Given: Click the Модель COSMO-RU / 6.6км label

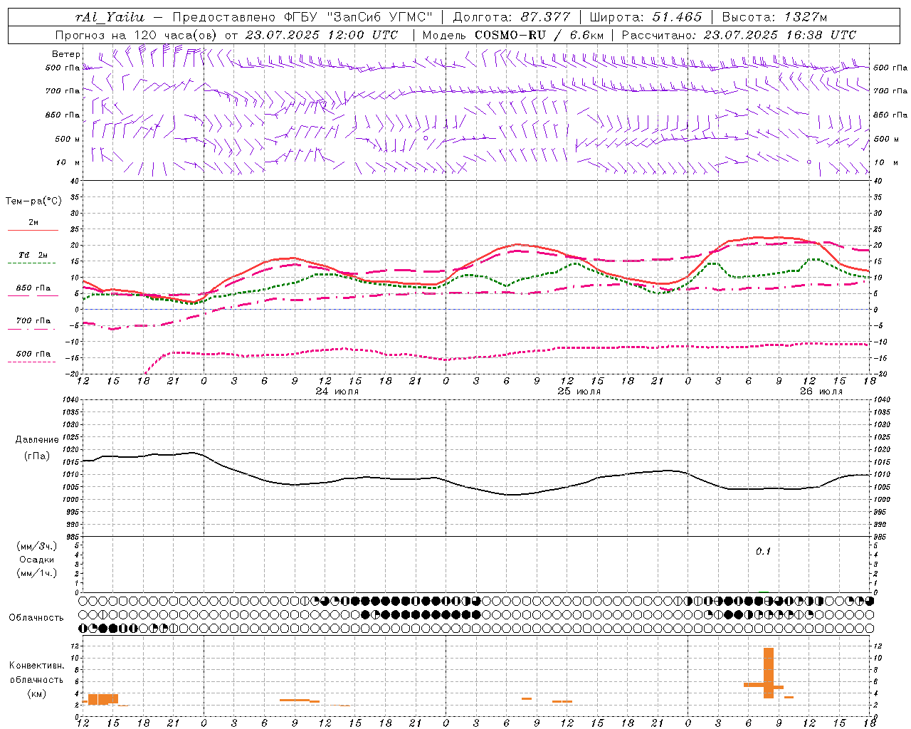Looking at the screenshot, I should click(513, 35).
